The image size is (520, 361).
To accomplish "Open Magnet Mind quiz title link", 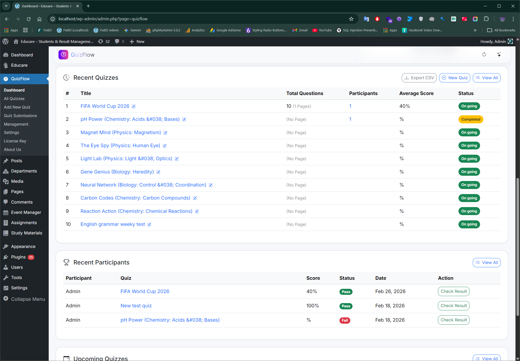I will [x=121, y=133].
